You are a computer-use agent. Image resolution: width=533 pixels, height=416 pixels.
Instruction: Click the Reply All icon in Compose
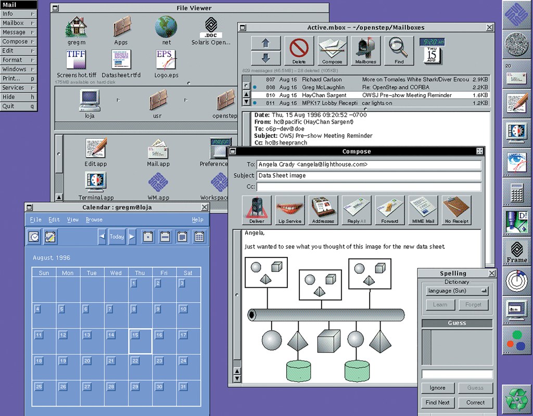357,210
